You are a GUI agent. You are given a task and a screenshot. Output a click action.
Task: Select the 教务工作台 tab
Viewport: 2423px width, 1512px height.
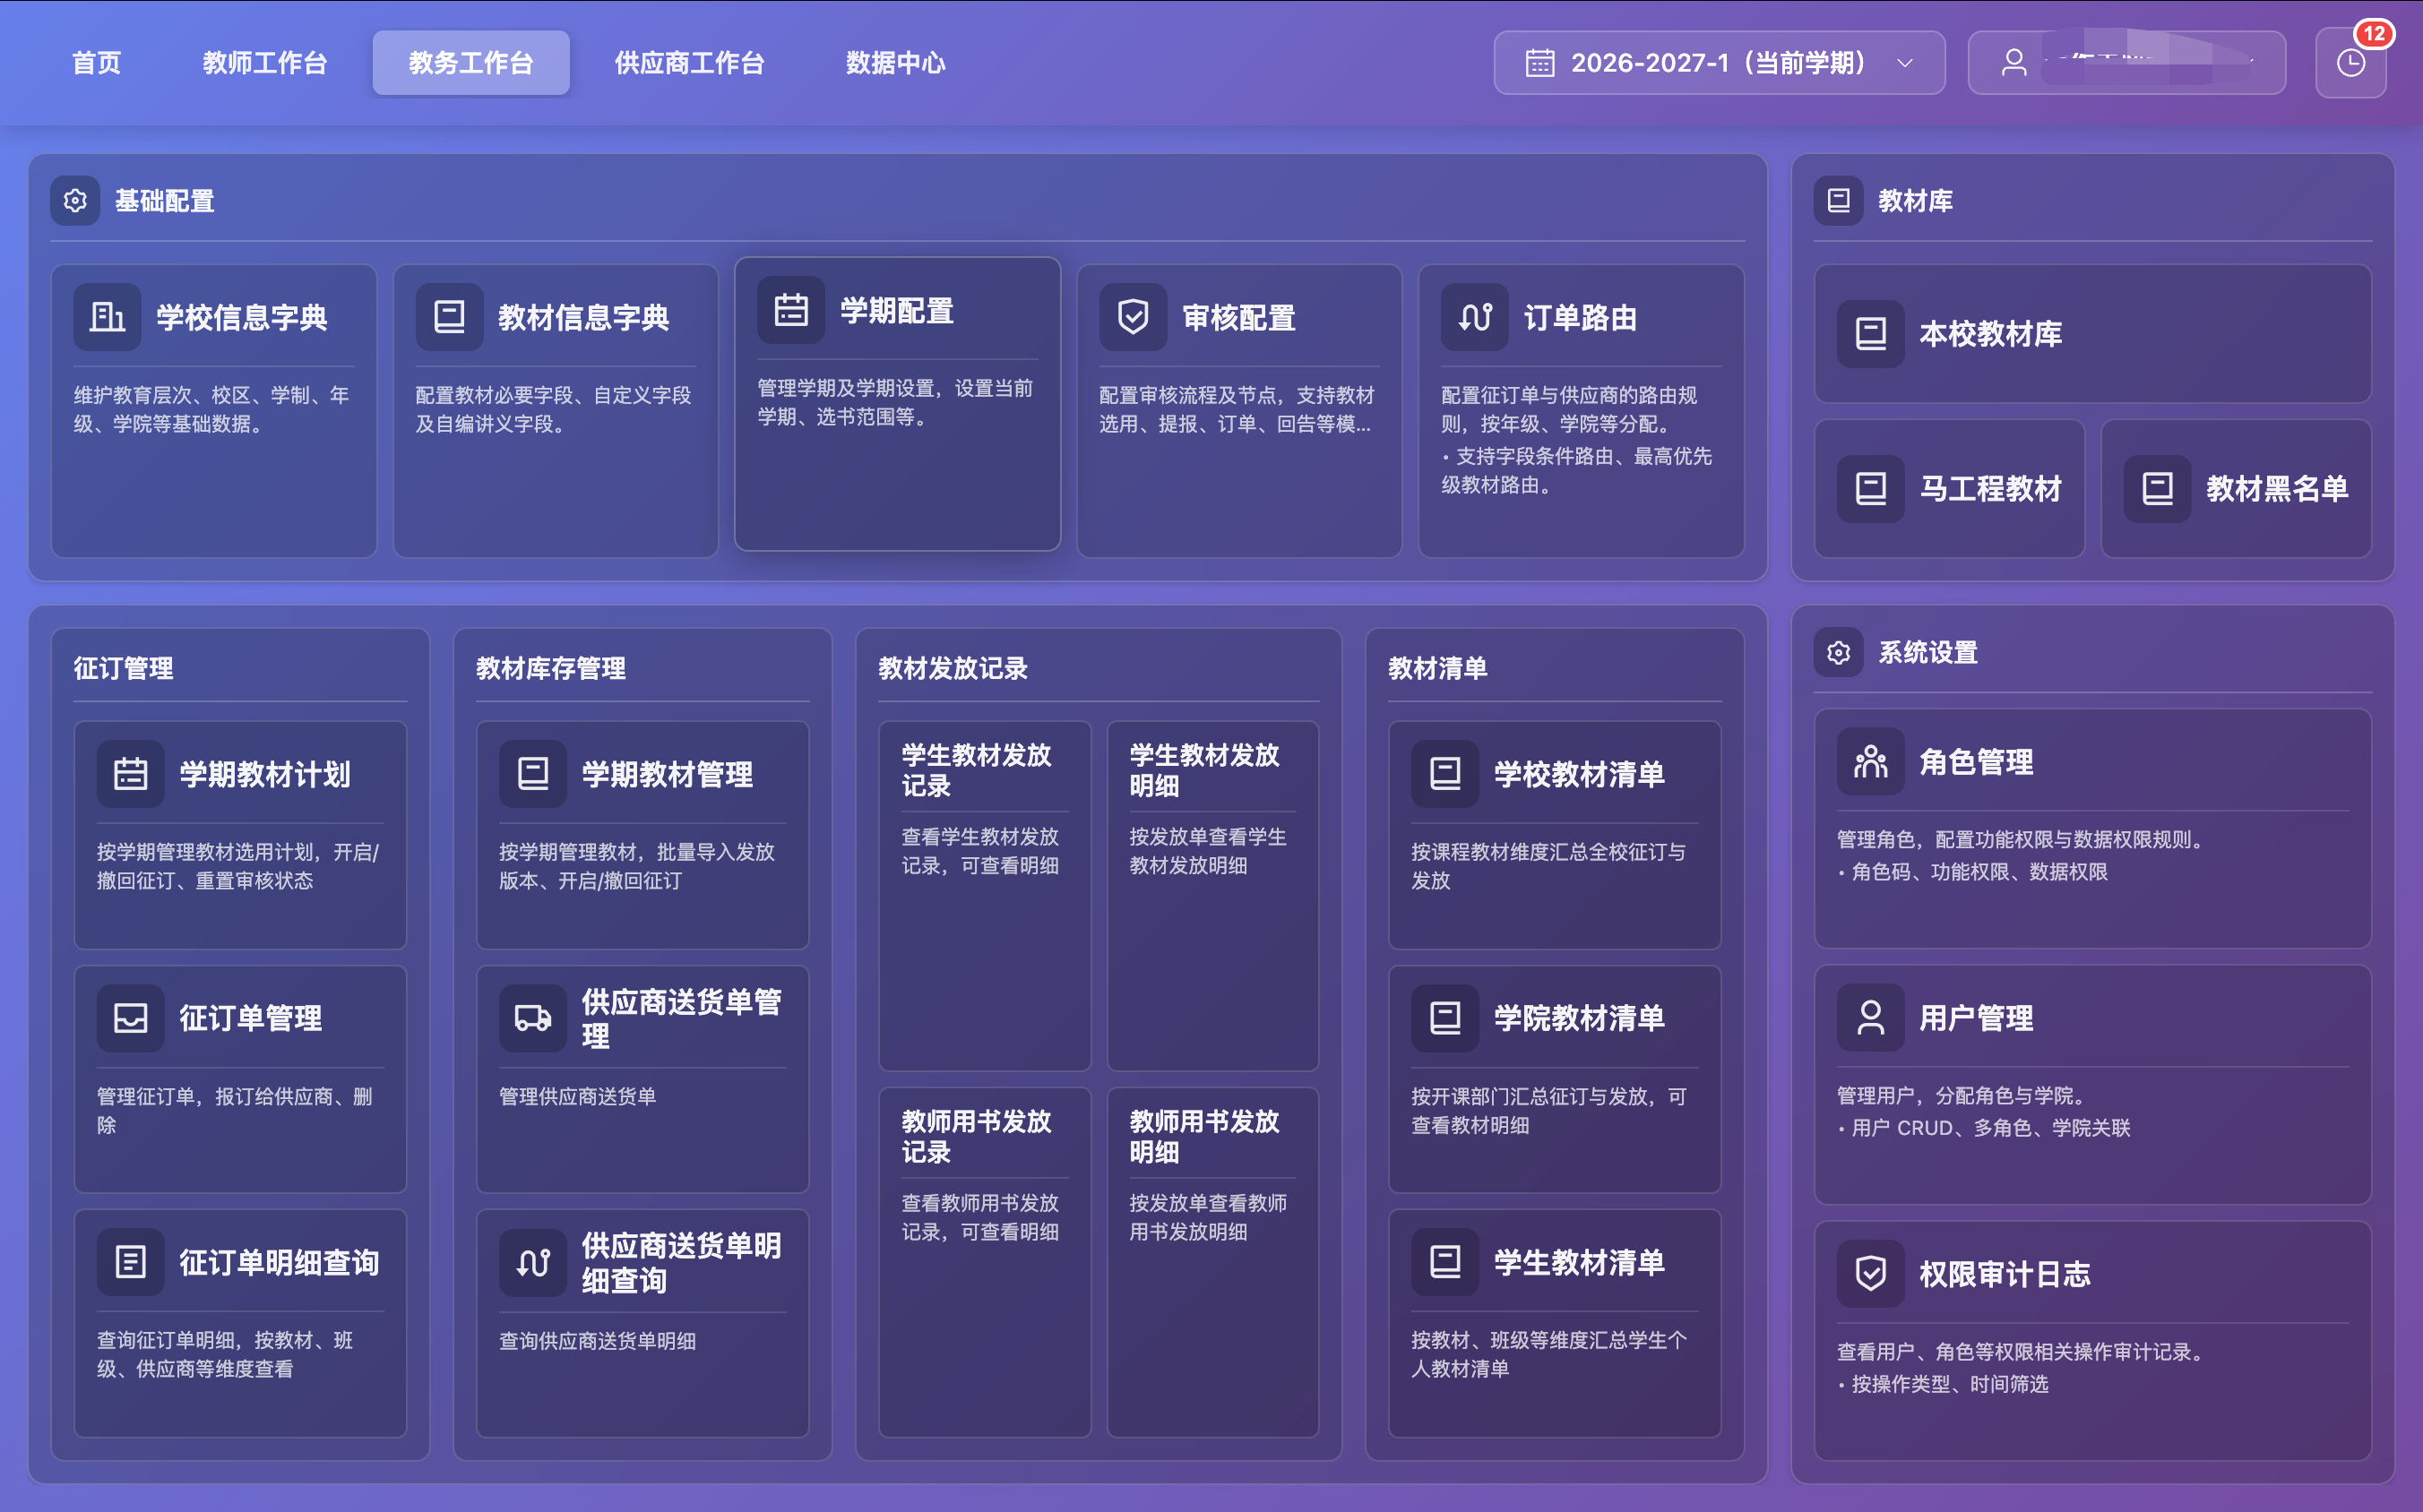coord(471,63)
